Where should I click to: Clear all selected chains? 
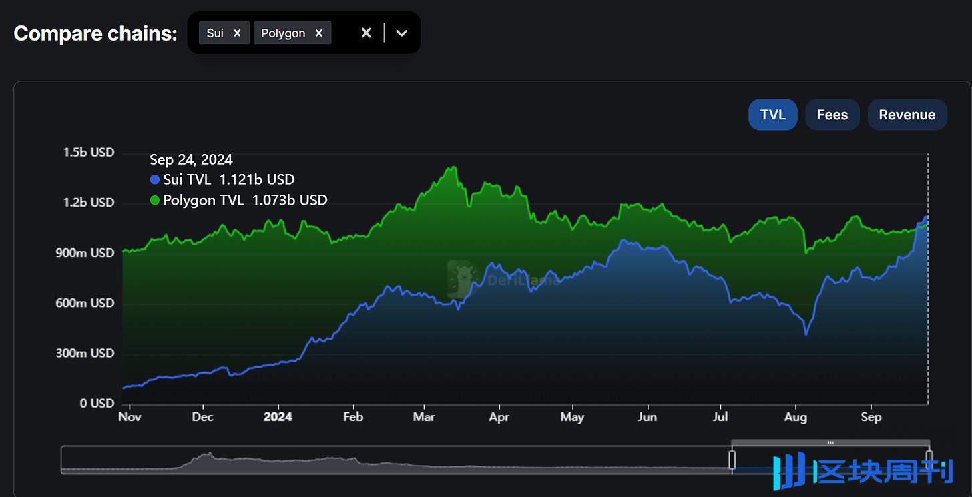(366, 33)
